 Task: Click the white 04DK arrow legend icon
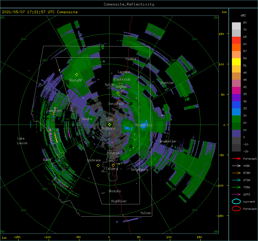(x=236, y=166)
